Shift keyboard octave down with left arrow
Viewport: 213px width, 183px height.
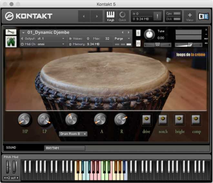5,178
